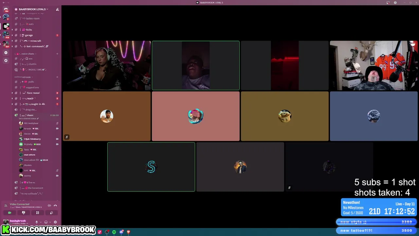Select wormy in voice member list
419x236 pixels.
(x=39, y=176)
